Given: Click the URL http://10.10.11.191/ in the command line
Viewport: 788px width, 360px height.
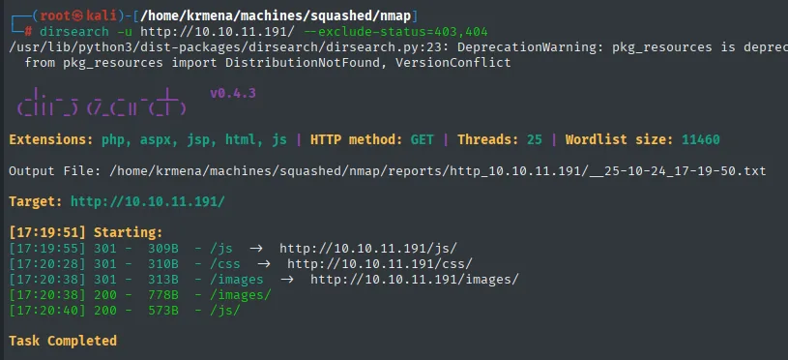Looking at the screenshot, I should [217, 32].
